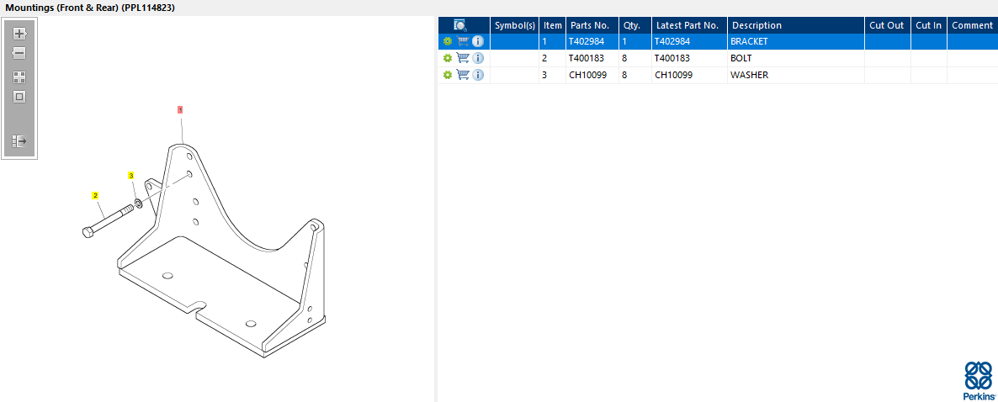This screenshot has height=402, width=998.
Task: Select the BRACKET description cell
Action: [x=795, y=41]
